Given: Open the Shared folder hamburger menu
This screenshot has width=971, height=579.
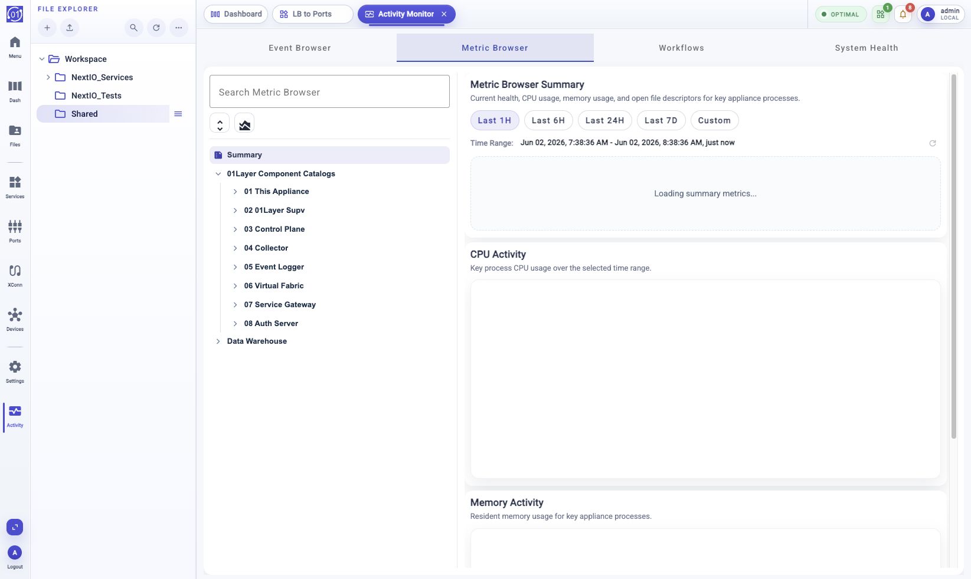Looking at the screenshot, I should pos(178,114).
